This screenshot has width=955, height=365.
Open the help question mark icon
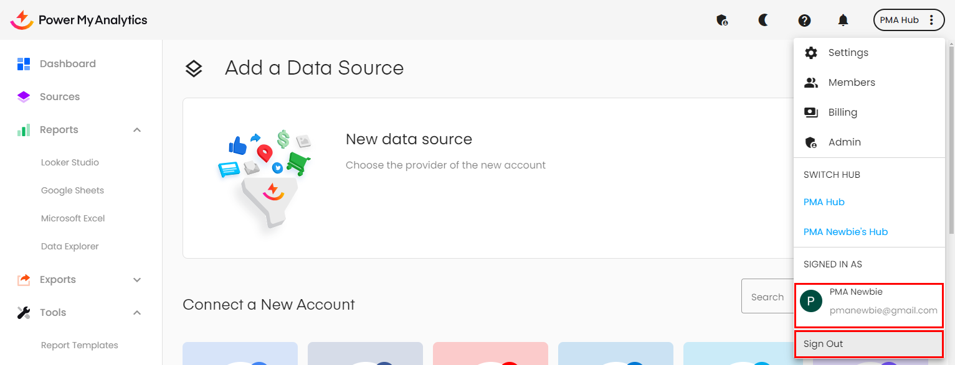click(804, 21)
